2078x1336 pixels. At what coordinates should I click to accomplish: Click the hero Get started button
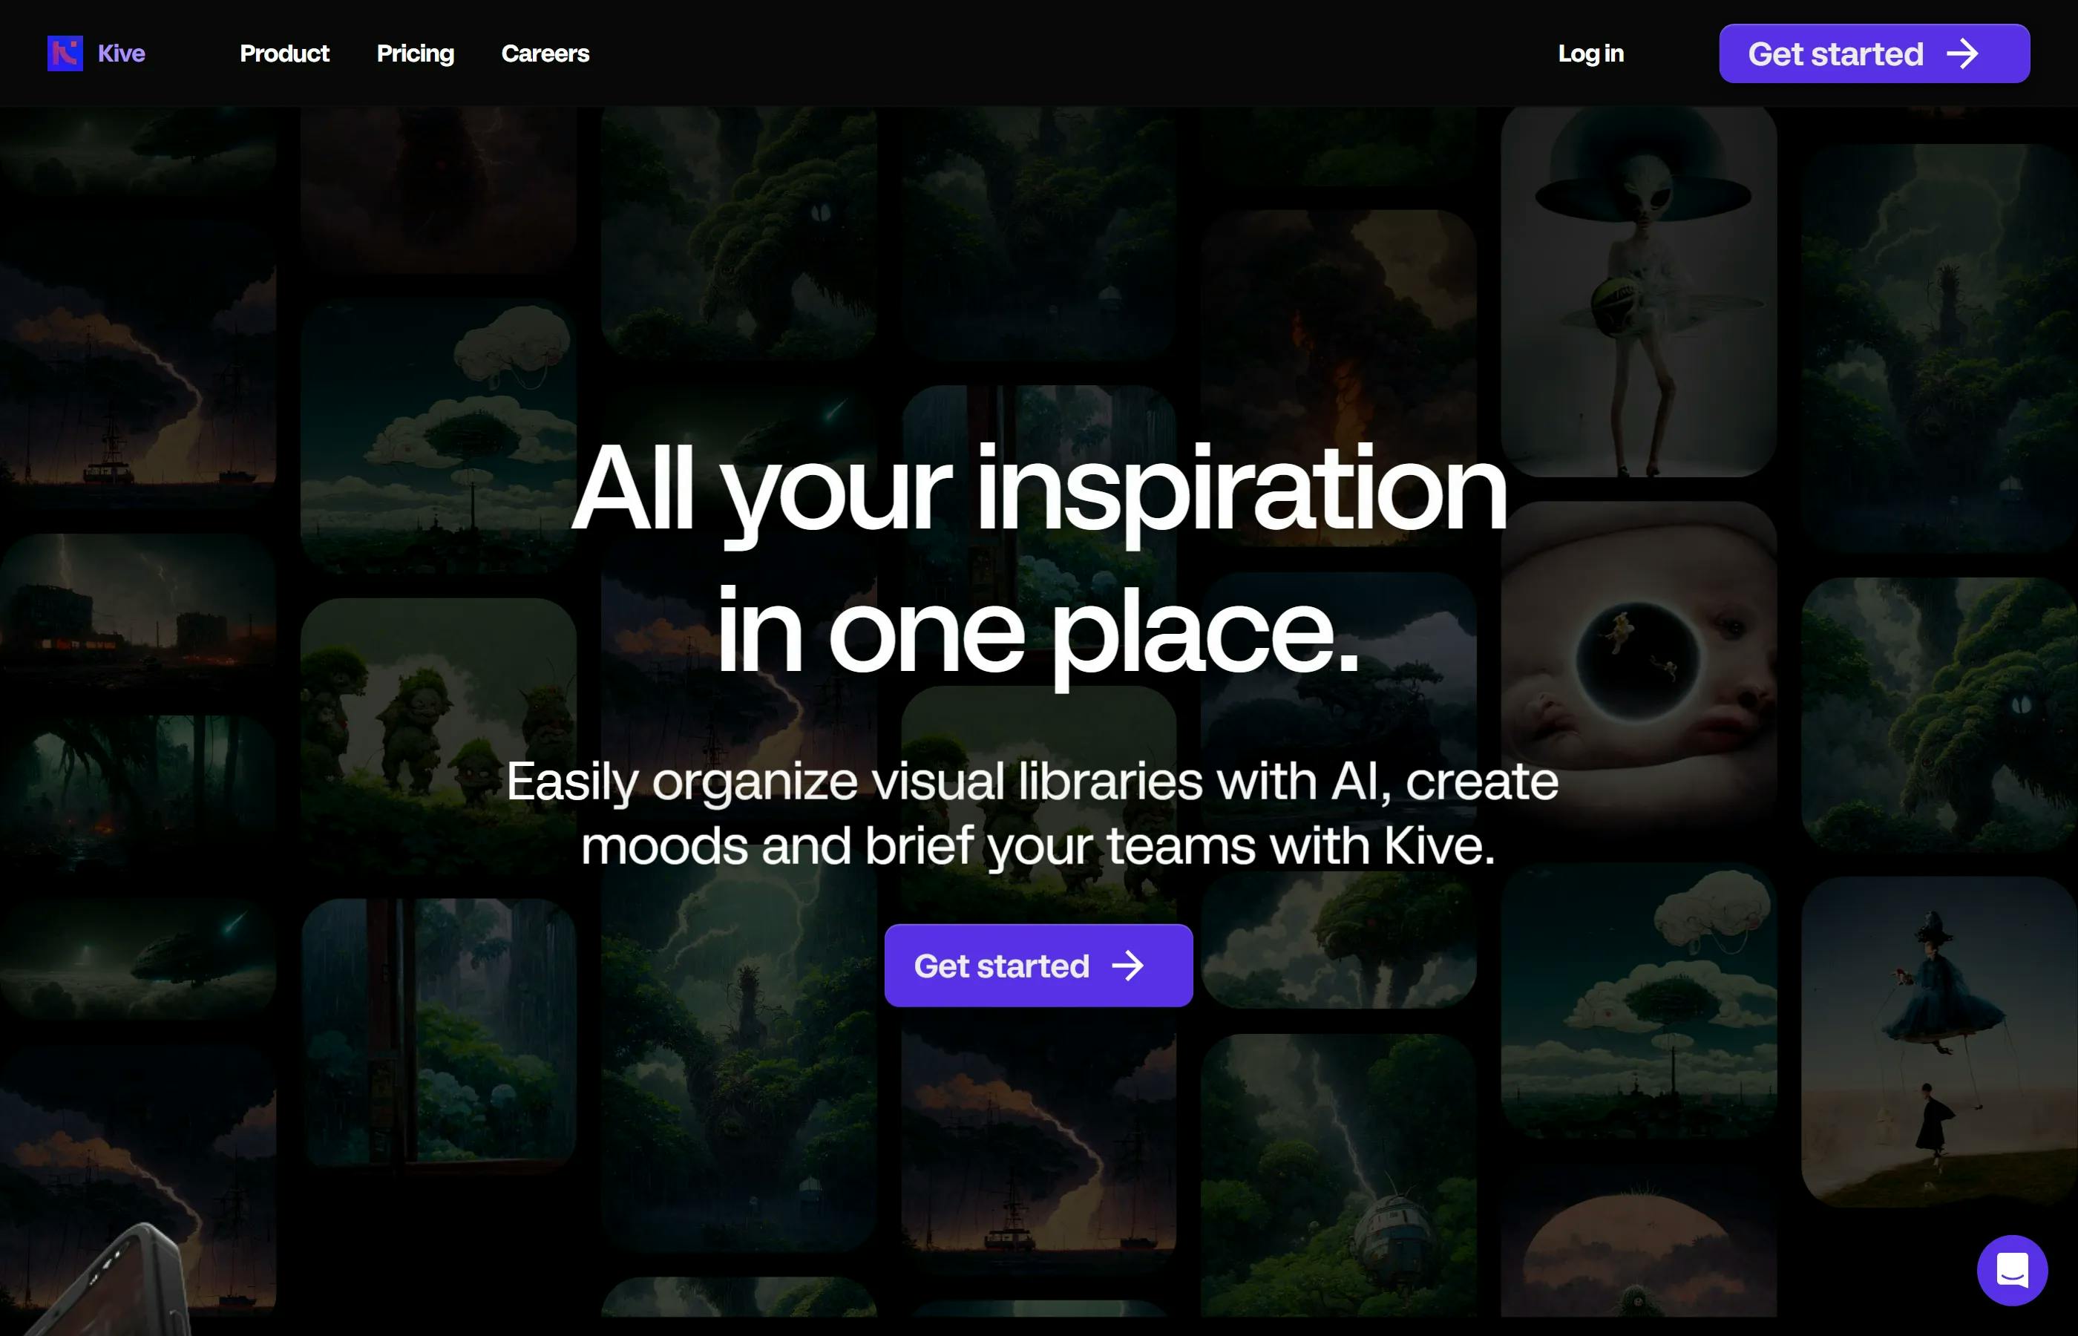tap(1038, 966)
